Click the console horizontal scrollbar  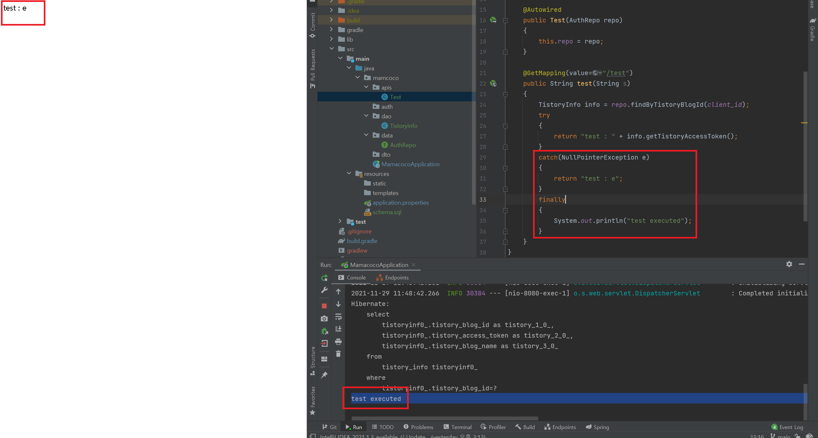click(x=444, y=418)
